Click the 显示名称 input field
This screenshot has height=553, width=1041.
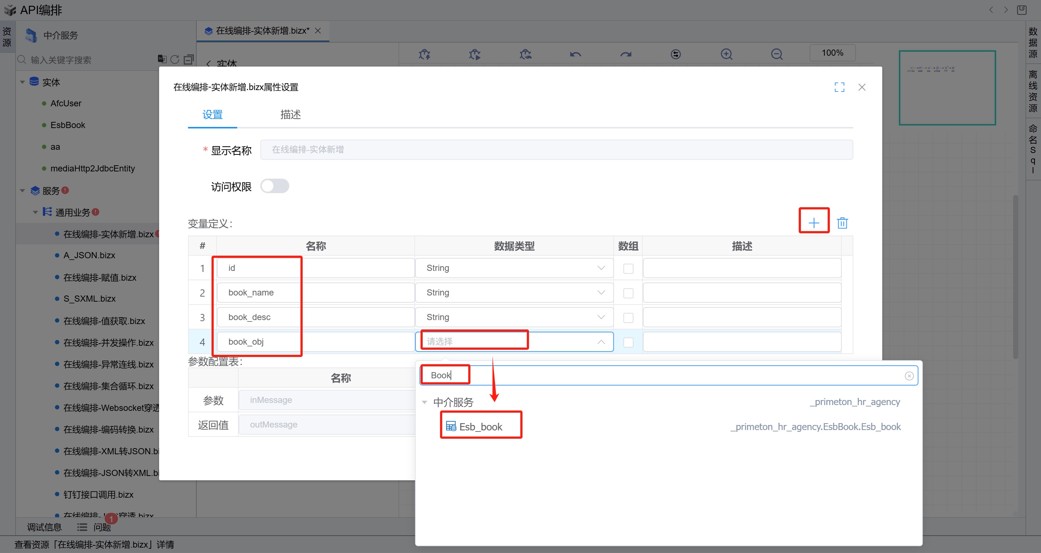(556, 150)
